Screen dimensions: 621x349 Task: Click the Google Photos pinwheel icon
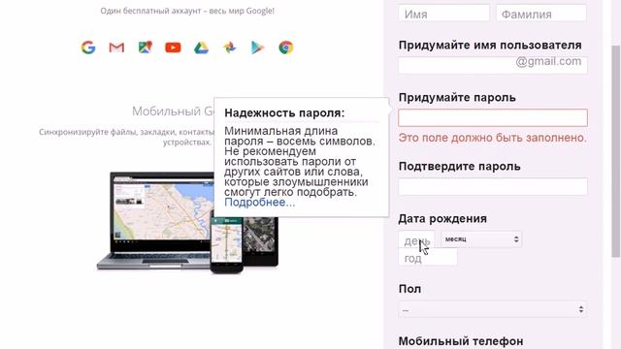[229, 48]
